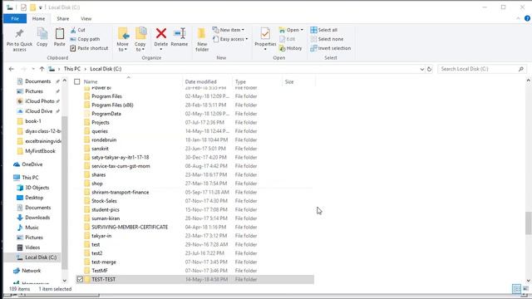The width and height of the screenshot is (532, 299).
Task: Switch to the Home ribbon tab
Action: point(38,18)
